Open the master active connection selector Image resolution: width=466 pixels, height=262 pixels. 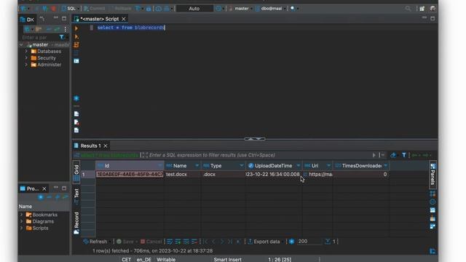(240, 9)
